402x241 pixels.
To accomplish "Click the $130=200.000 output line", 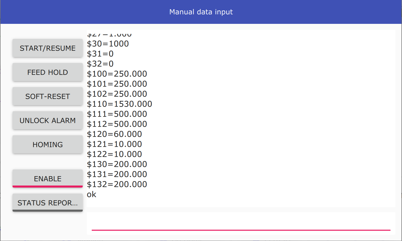I will point(117,164).
